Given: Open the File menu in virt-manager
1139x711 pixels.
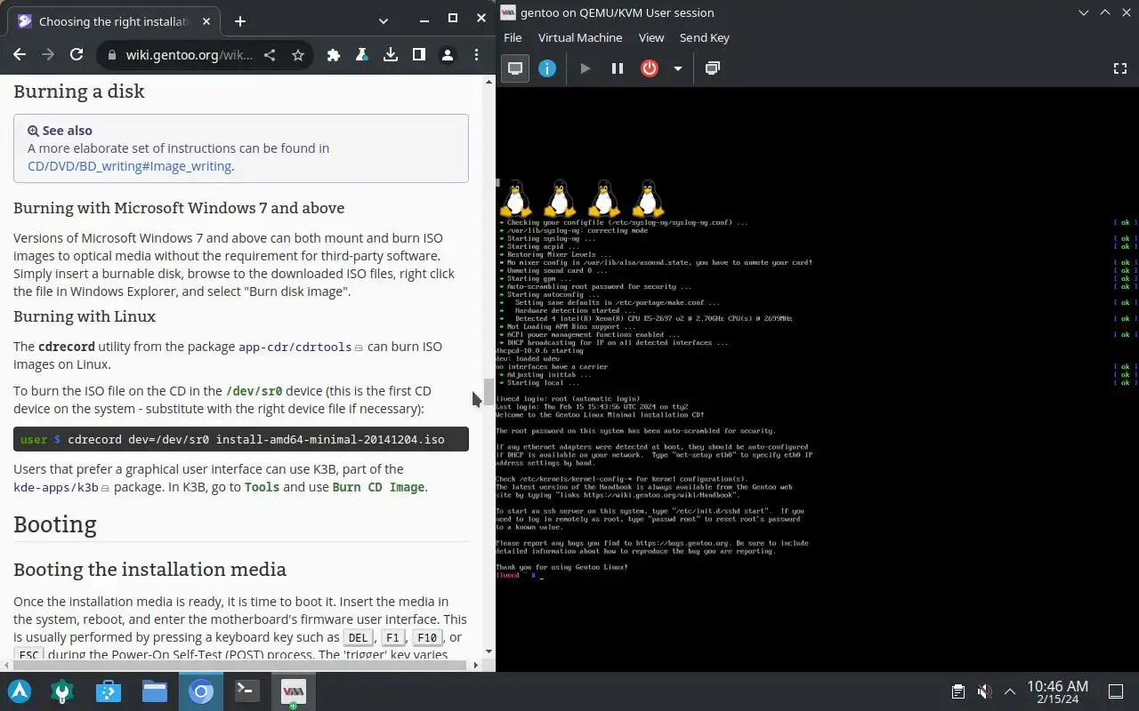Looking at the screenshot, I should 513,37.
